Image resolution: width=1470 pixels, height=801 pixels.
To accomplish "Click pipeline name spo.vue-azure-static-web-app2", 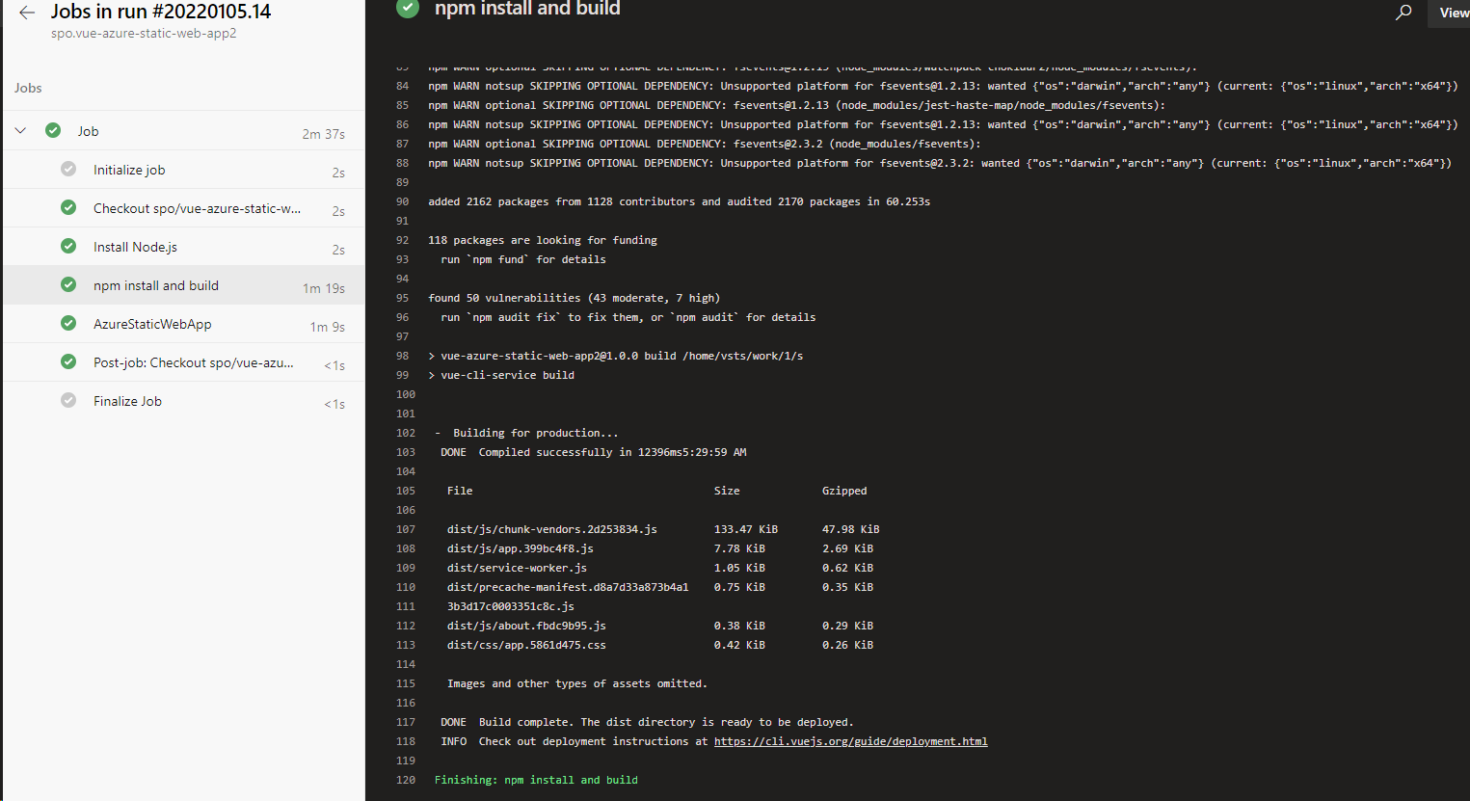I will point(144,33).
